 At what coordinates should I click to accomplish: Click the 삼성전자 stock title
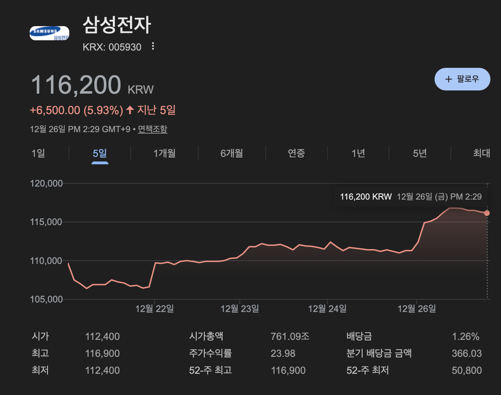[117, 25]
